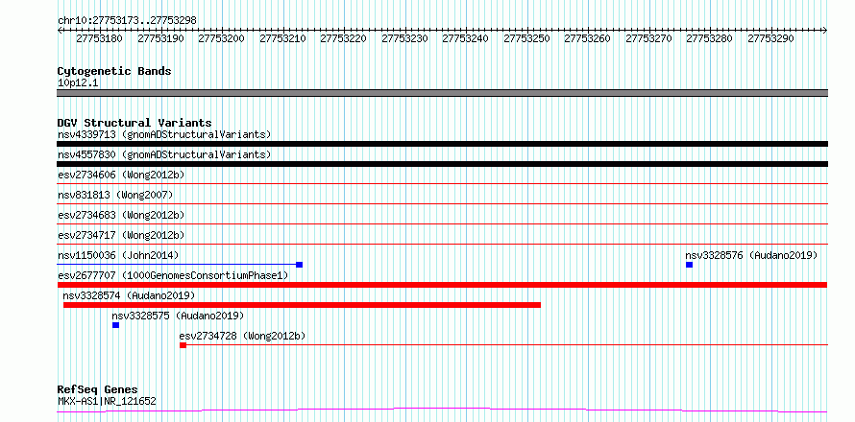Click the blue end block of nsv1150036
The width and height of the screenshot is (855, 422).
coord(300,265)
